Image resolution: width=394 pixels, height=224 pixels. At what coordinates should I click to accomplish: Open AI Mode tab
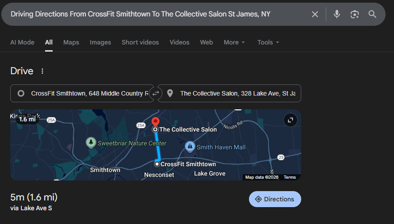22,42
